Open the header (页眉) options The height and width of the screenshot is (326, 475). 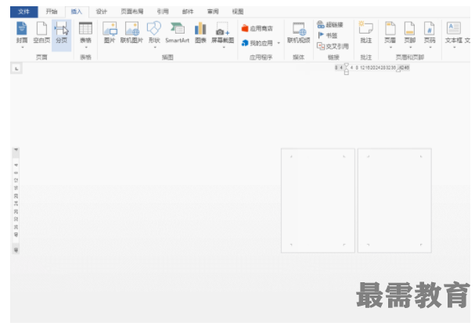click(390, 33)
